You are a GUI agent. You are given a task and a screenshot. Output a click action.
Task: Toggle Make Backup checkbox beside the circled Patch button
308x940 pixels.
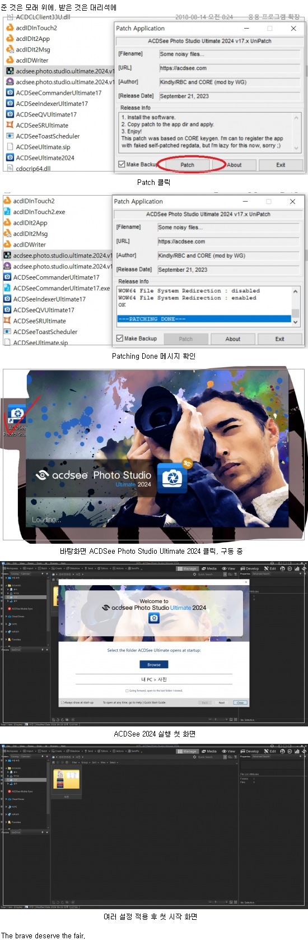[x=122, y=164]
